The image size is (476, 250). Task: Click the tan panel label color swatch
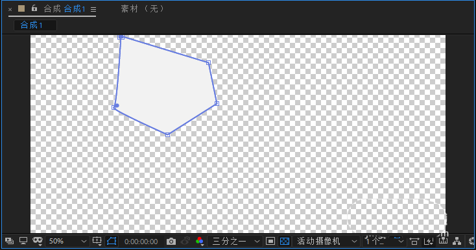click(21, 8)
